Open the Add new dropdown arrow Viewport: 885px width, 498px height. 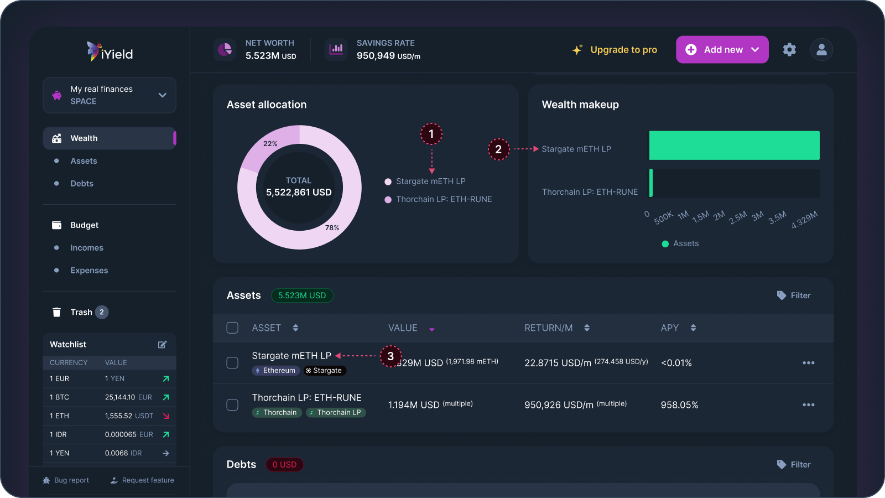pyautogui.click(x=754, y=49)
